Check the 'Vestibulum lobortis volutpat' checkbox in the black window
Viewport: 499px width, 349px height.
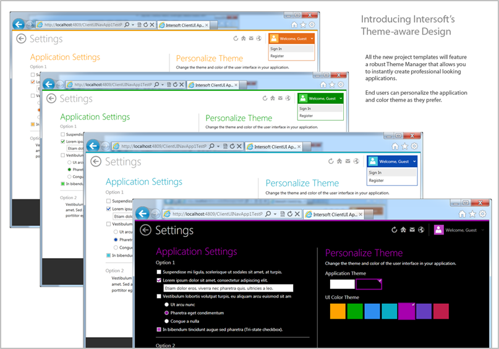coord(159,296)
